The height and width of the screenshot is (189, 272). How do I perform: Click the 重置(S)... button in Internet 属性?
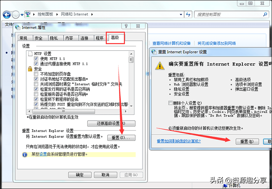coord(121,138)
